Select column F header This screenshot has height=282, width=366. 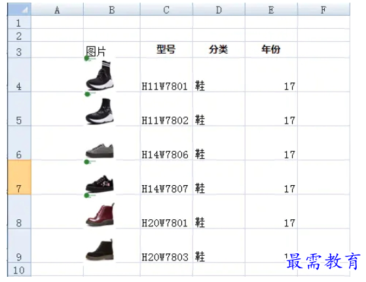click(x=323, y=9)
